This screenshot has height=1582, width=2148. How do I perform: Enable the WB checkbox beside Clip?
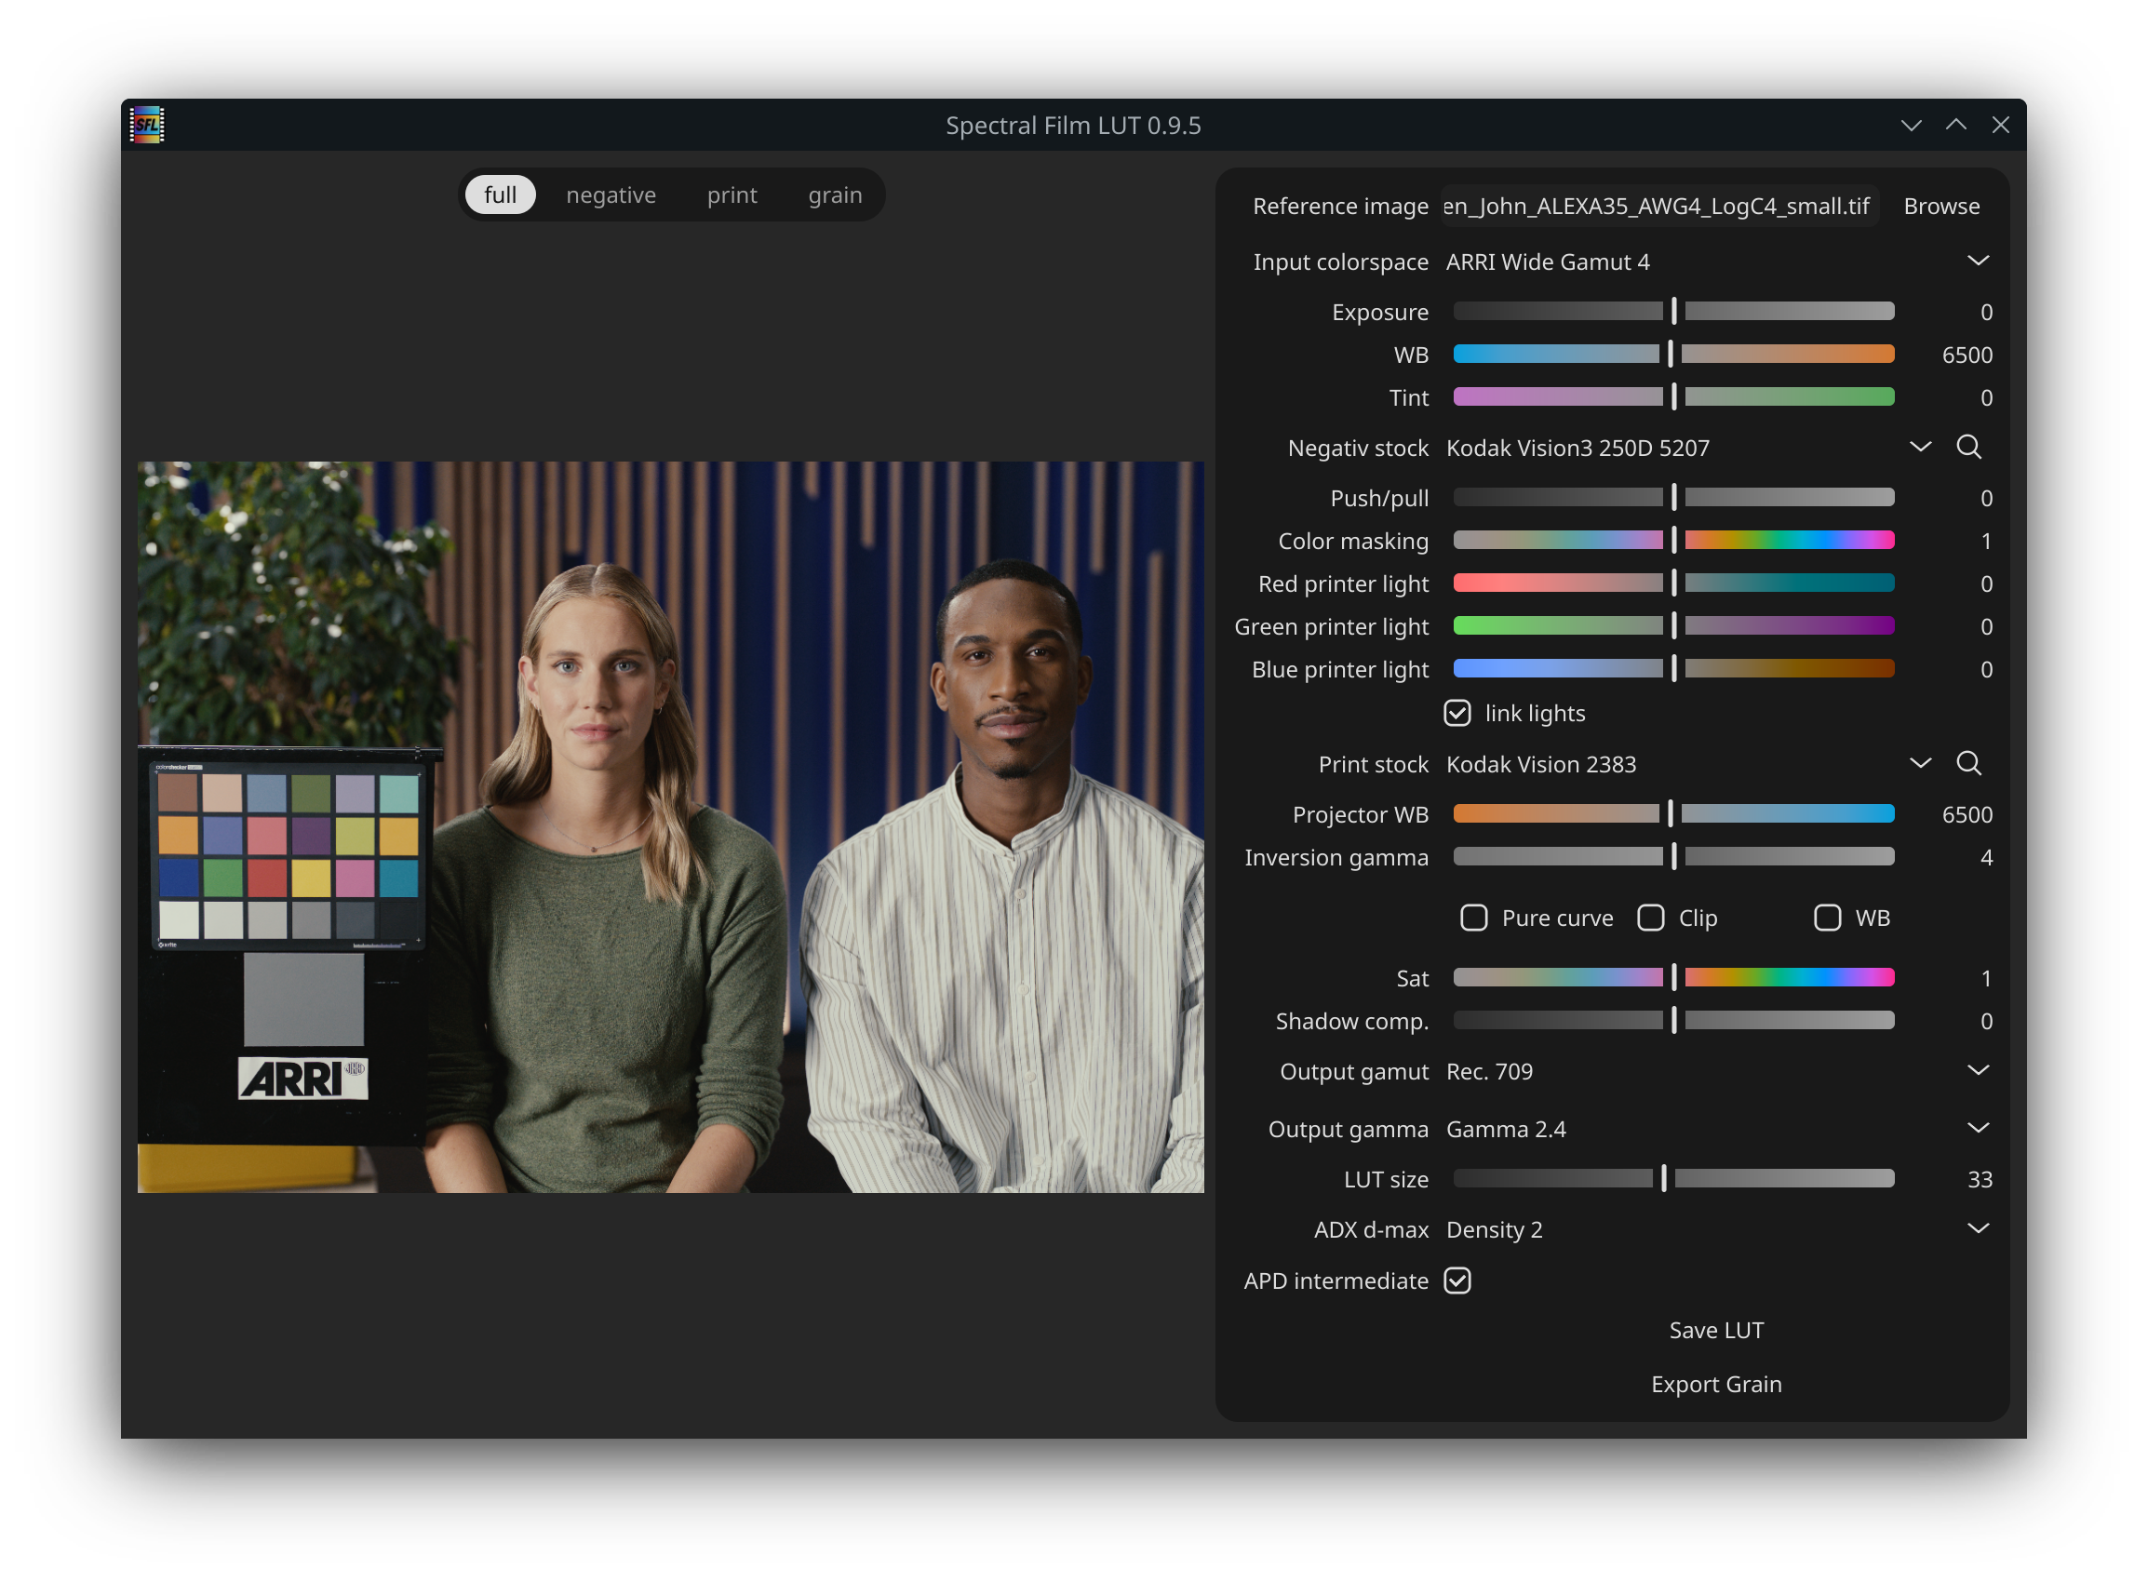[x=1826, y=918]
